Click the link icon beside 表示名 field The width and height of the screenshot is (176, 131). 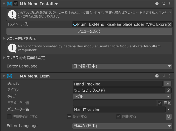point(167,84)
